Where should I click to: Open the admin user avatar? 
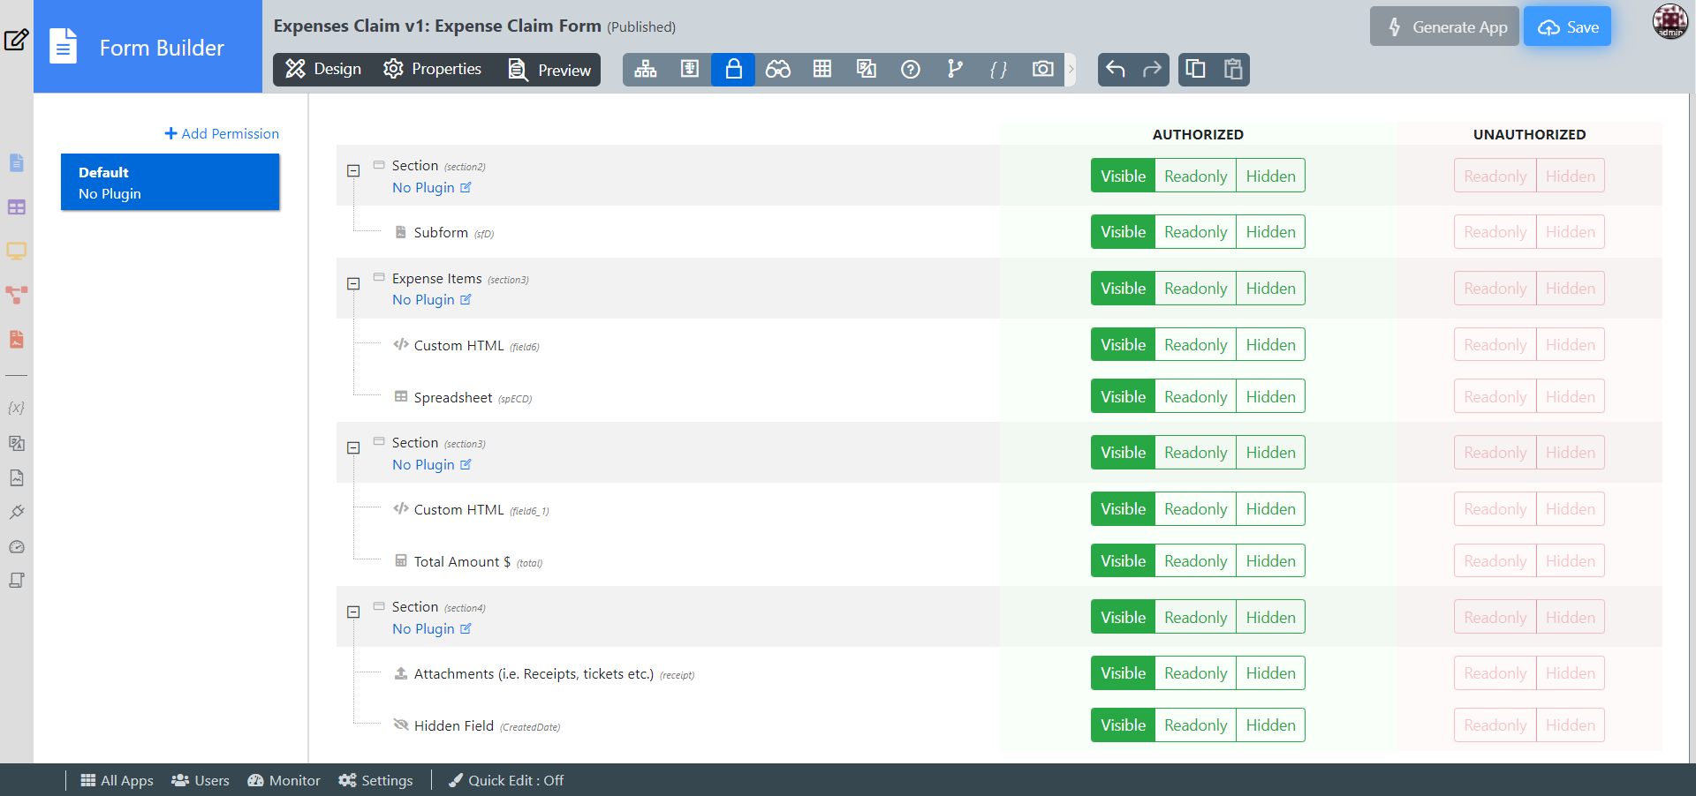pyautogui.click(x=1669, y=21)
